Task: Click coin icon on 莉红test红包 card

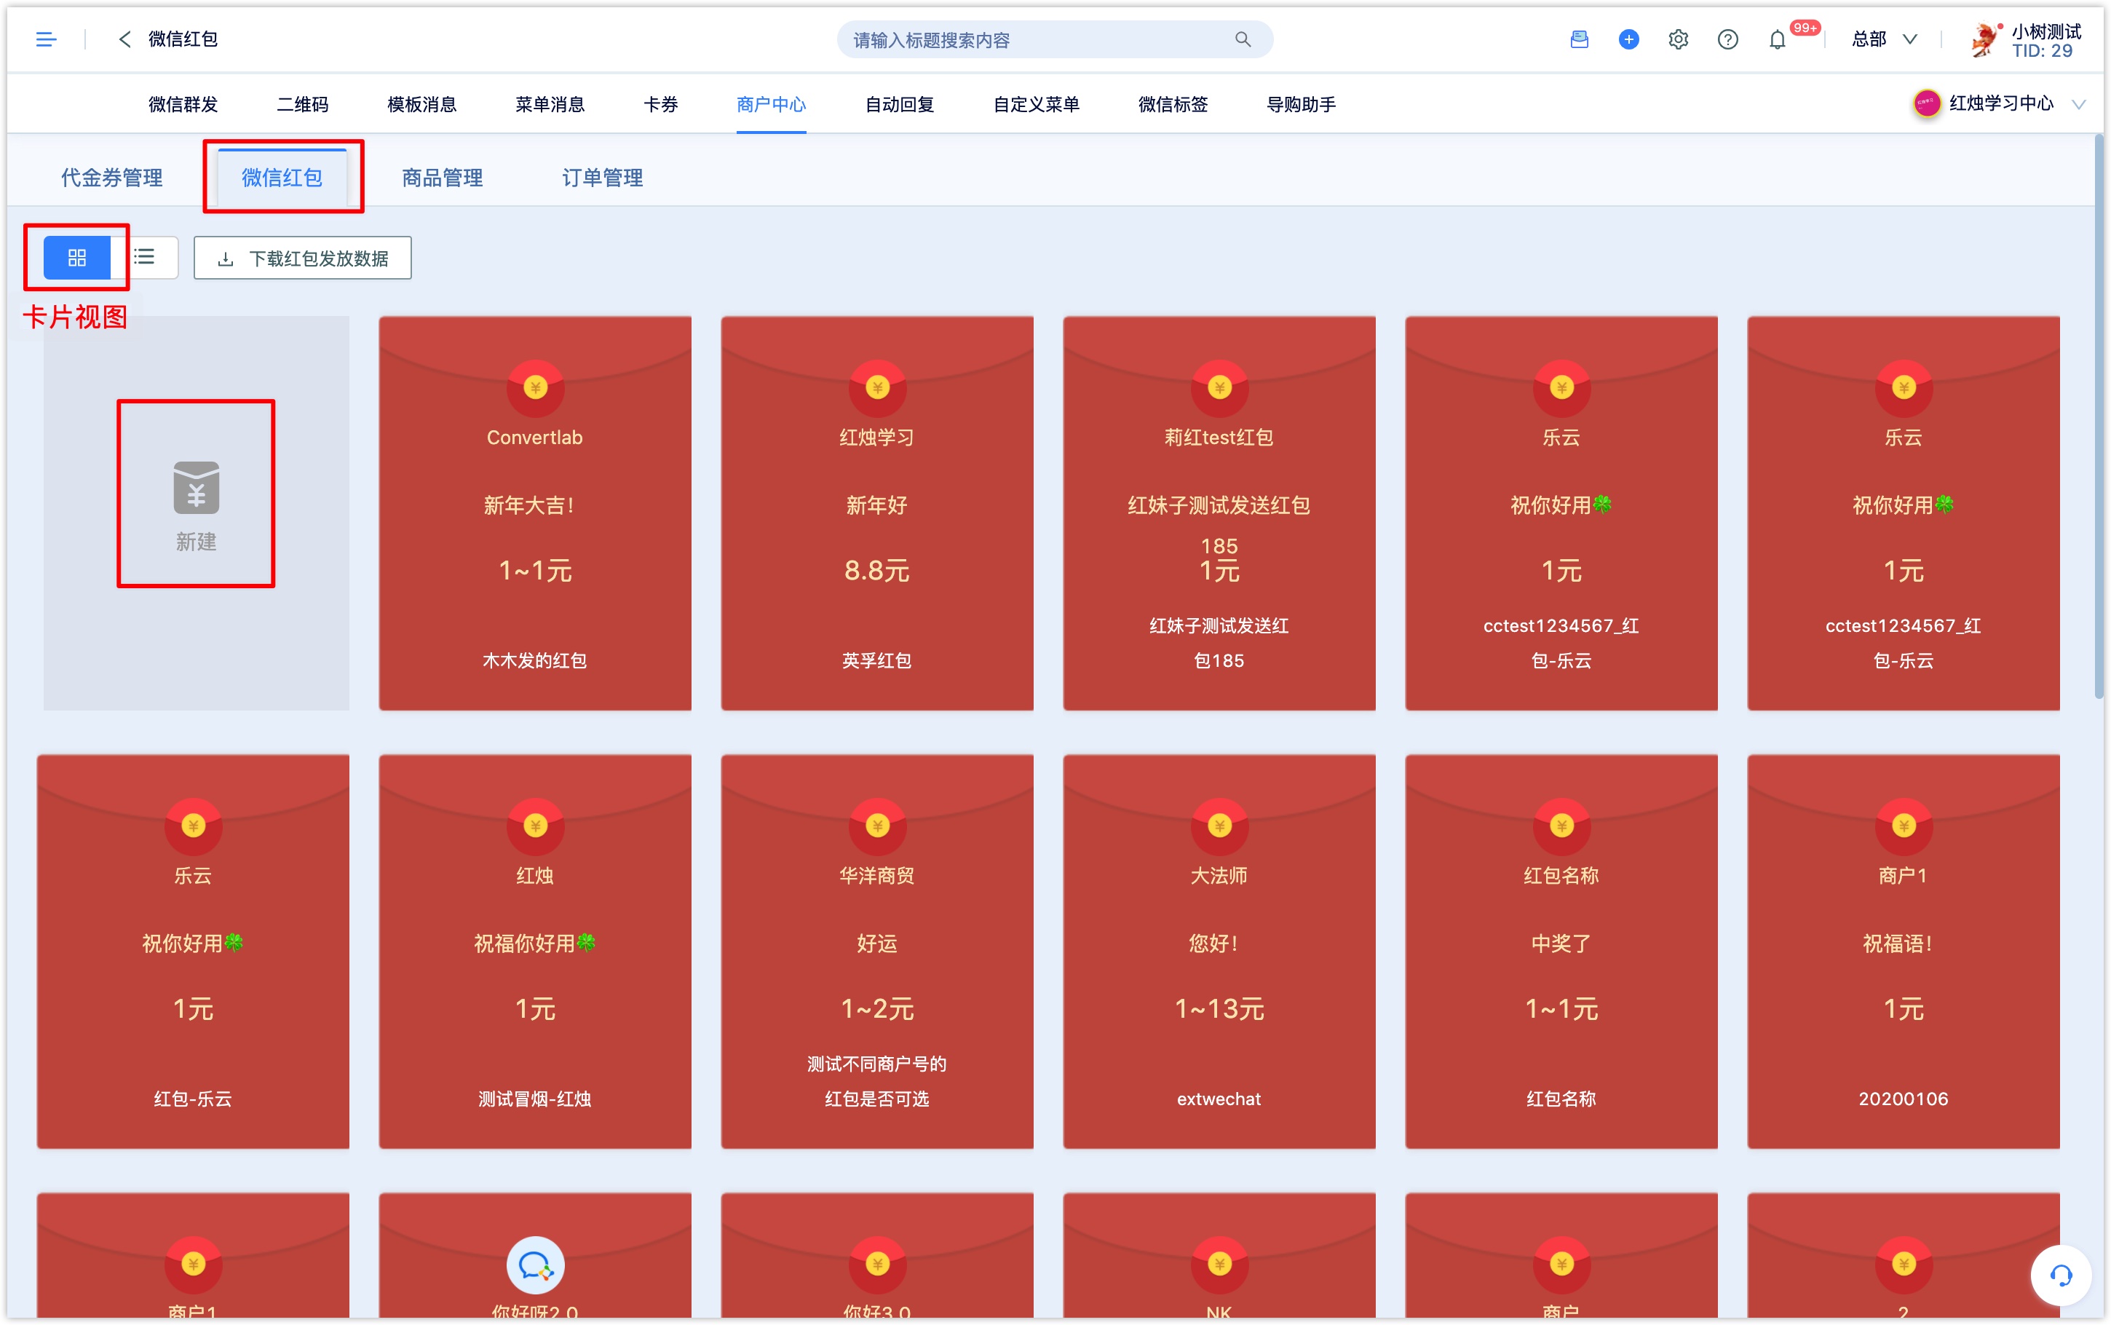Action: point(1219,387)
